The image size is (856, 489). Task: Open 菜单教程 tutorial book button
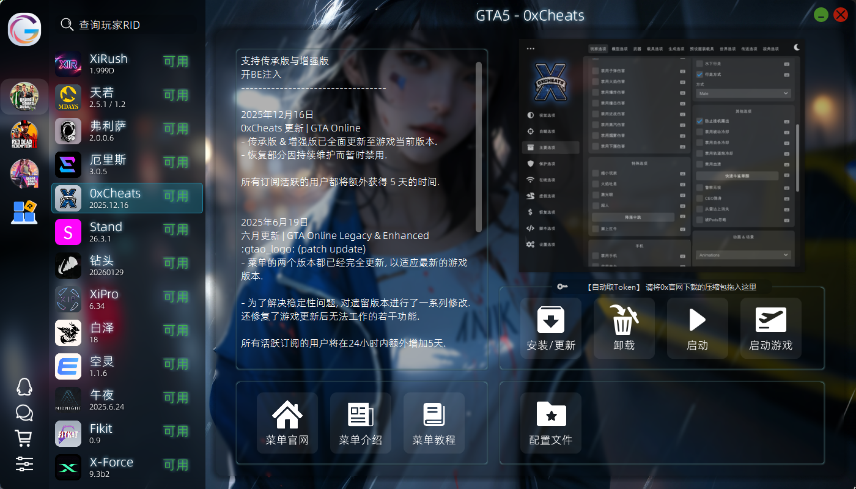click(x=434, y=423)
